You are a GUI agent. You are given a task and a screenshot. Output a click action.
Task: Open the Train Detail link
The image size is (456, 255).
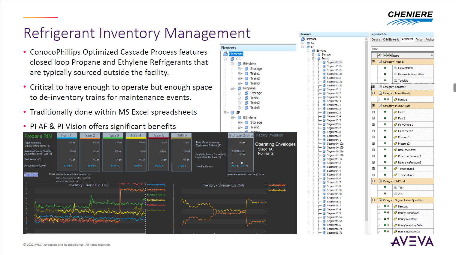point(31,175)
